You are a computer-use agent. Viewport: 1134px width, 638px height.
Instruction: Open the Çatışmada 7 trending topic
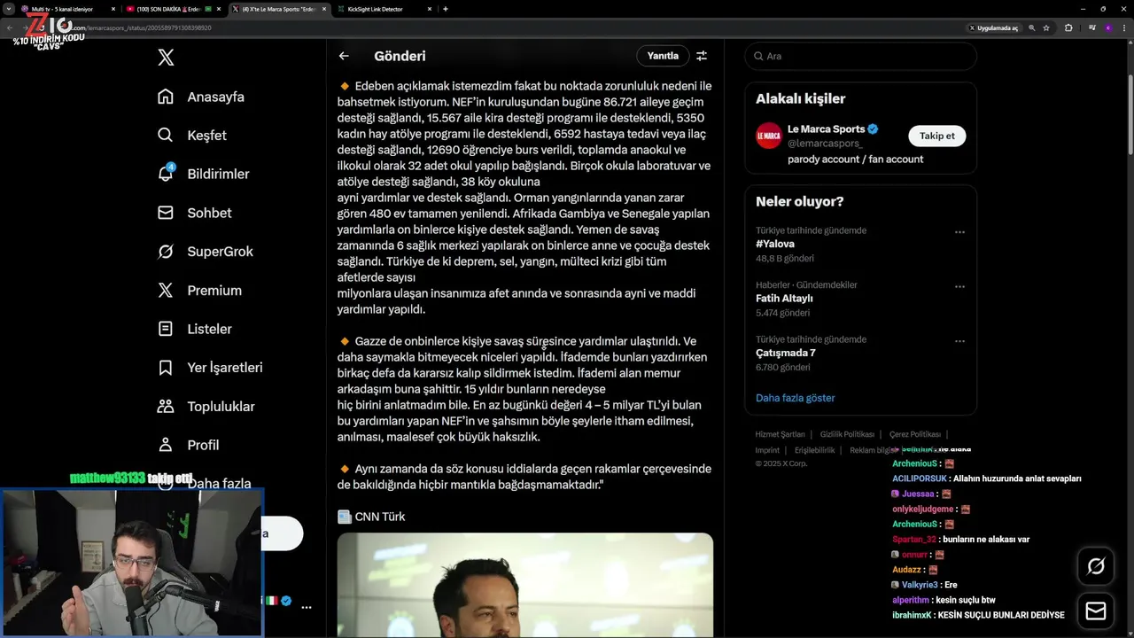tap(785, 353)
